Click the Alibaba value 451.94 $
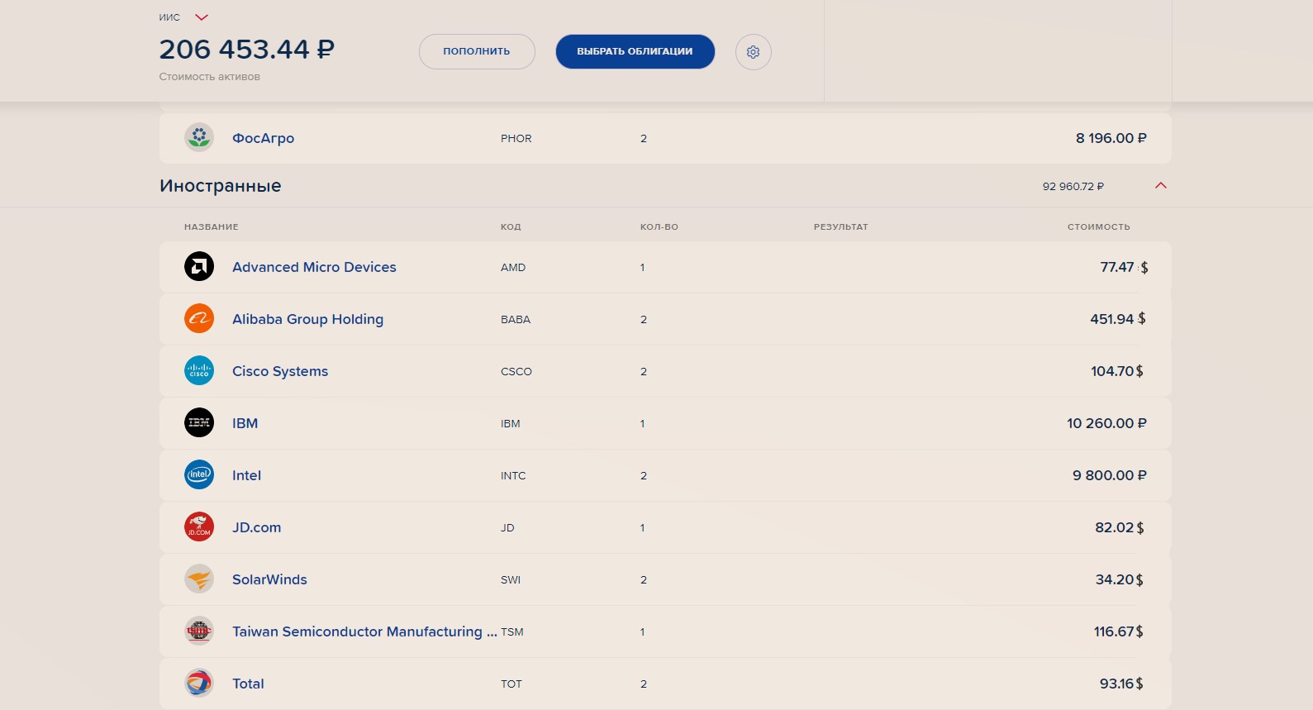Viewport: 1313px width, 710px height. click(1117, 319)
